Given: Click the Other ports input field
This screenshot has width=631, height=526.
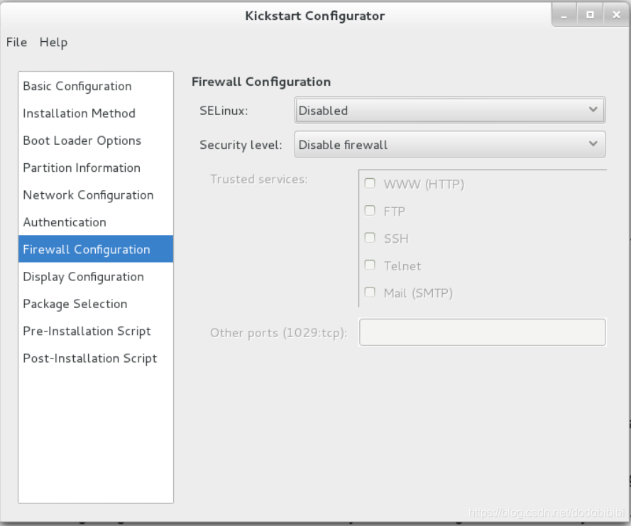Looking at the screenshot, I should [482, 332].
